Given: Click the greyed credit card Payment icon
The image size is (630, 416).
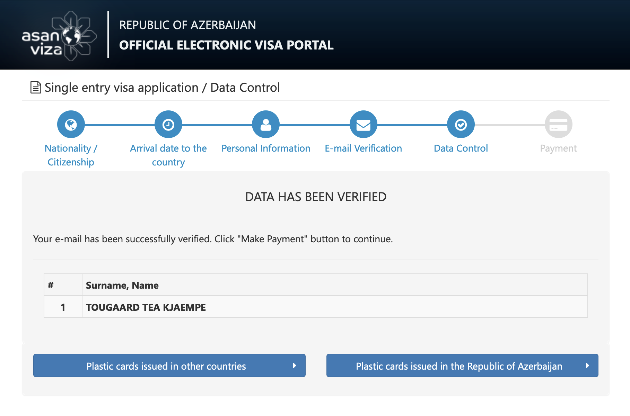Looking at the screenshot, I should coord(558,125).
